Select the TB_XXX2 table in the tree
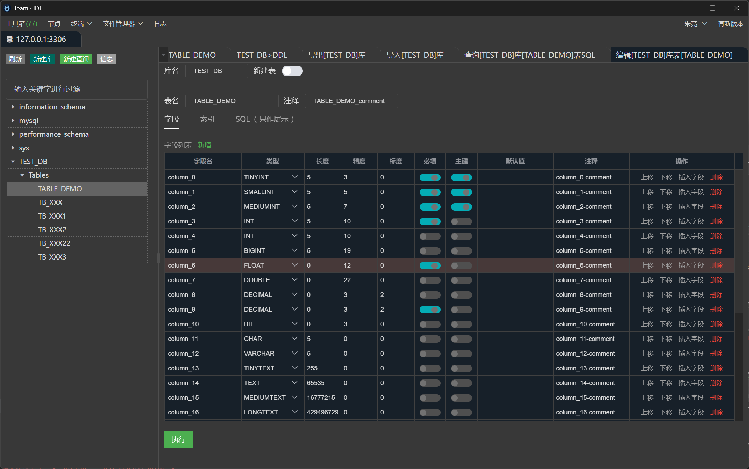This screenshot has height=469, width=749. tap(52, 229)
